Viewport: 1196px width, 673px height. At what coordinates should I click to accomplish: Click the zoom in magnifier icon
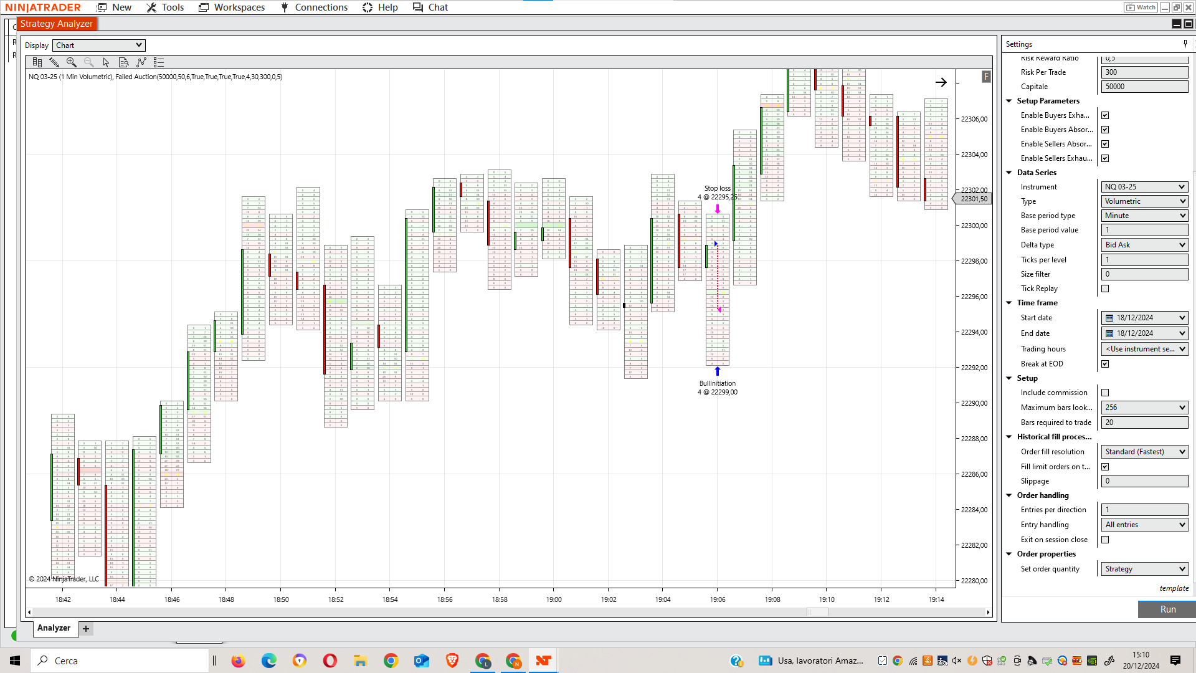[x=72, y=62]
